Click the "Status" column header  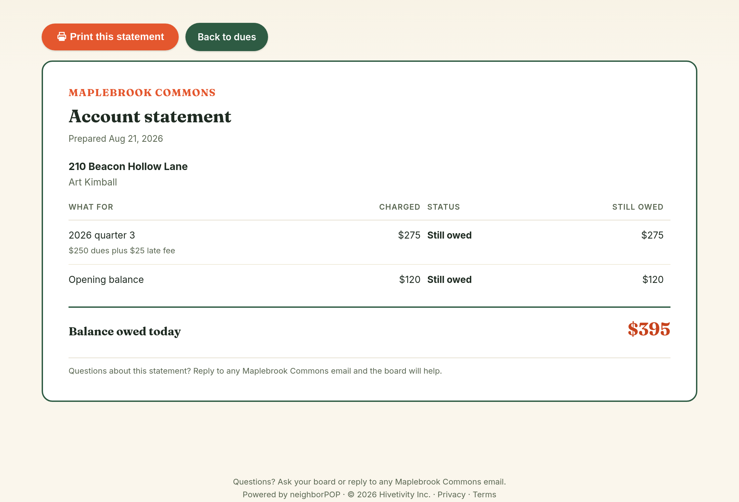443,207
